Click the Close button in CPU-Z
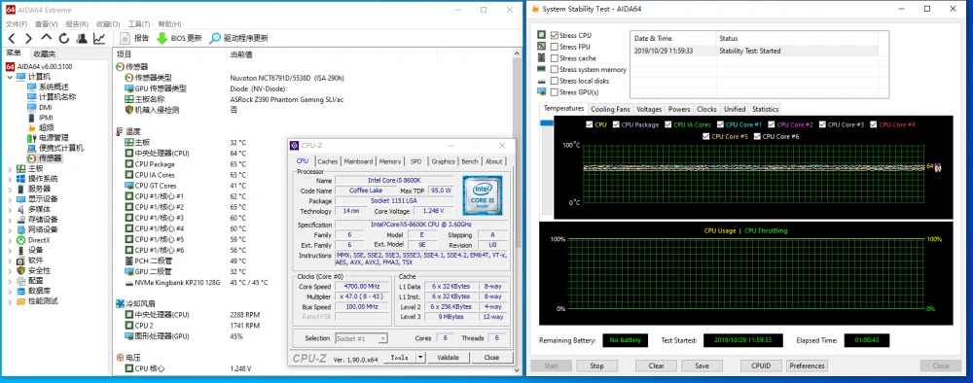 pyautogui.click(x=492, y=358)
